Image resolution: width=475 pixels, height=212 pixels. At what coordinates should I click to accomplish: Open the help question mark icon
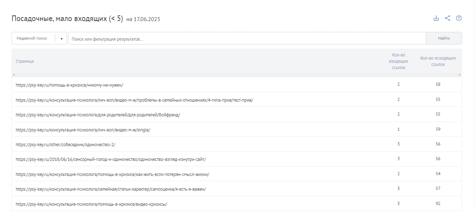coord(459,18)
